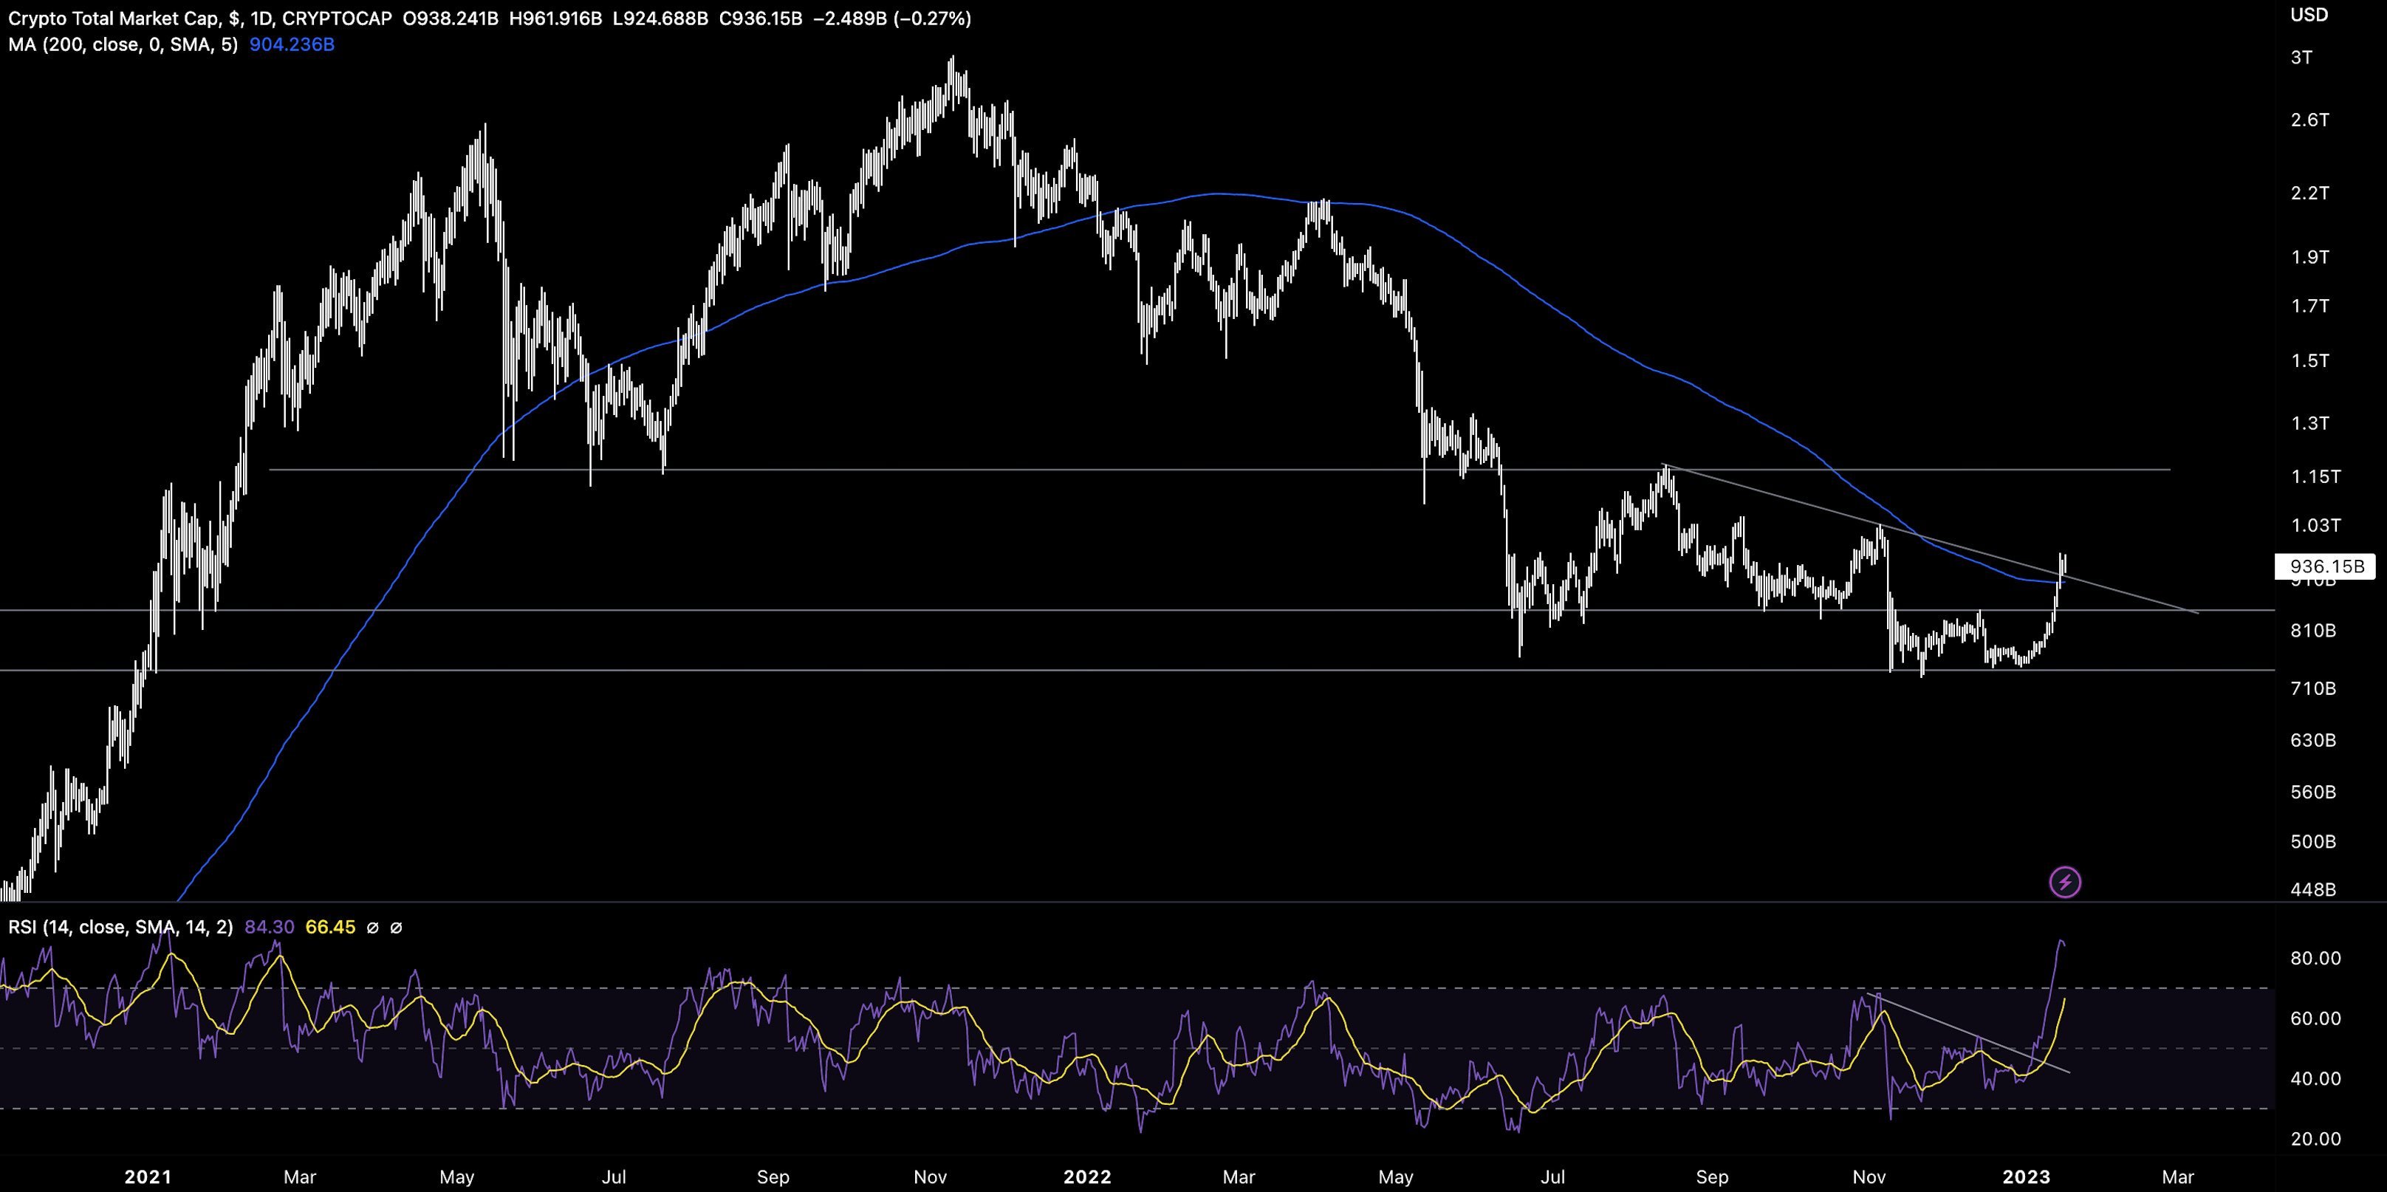
Task: Click the Mar label just after 2023
Action: pos(2177,1177)
